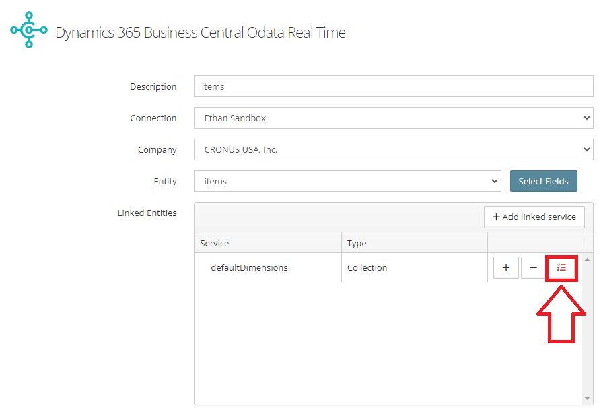Click the plus icon on Add linked service
This screenshot has width=599, height=410.
[496, 217]
